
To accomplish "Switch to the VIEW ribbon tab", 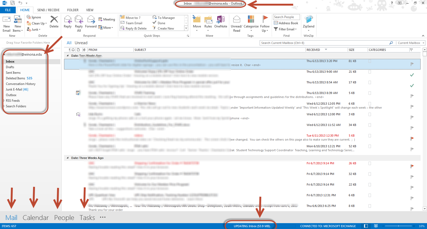I will coord(90,10).
